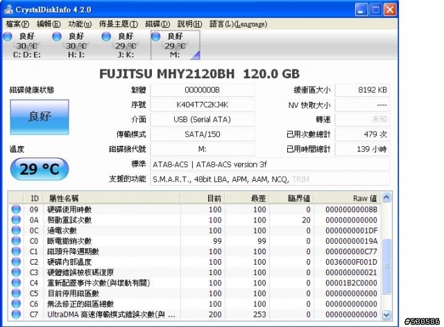Click the Raw 值 column header

(x=347, y=198)
